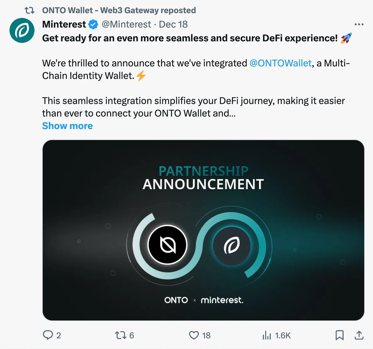373x349 pixels.
Task: Click the repost icon beside reposted label
Action: tap(30, 10)
